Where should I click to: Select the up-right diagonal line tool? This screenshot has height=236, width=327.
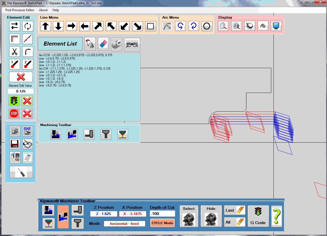click(x=98, y=26)
